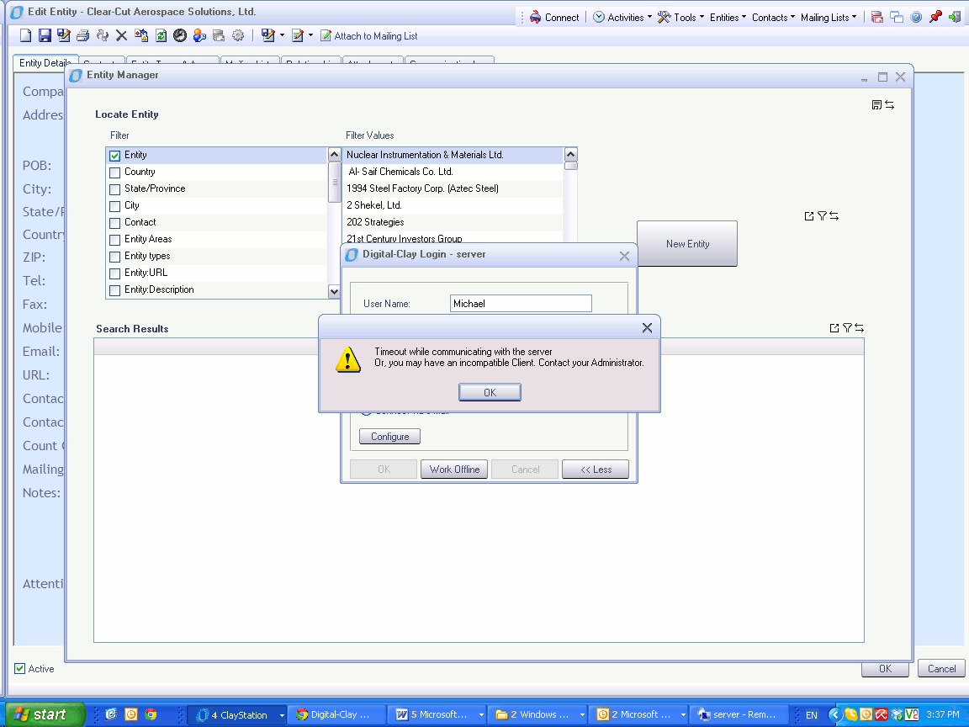
Task: Click the floppy disk Save icon
Action: (x=45, y=36)
